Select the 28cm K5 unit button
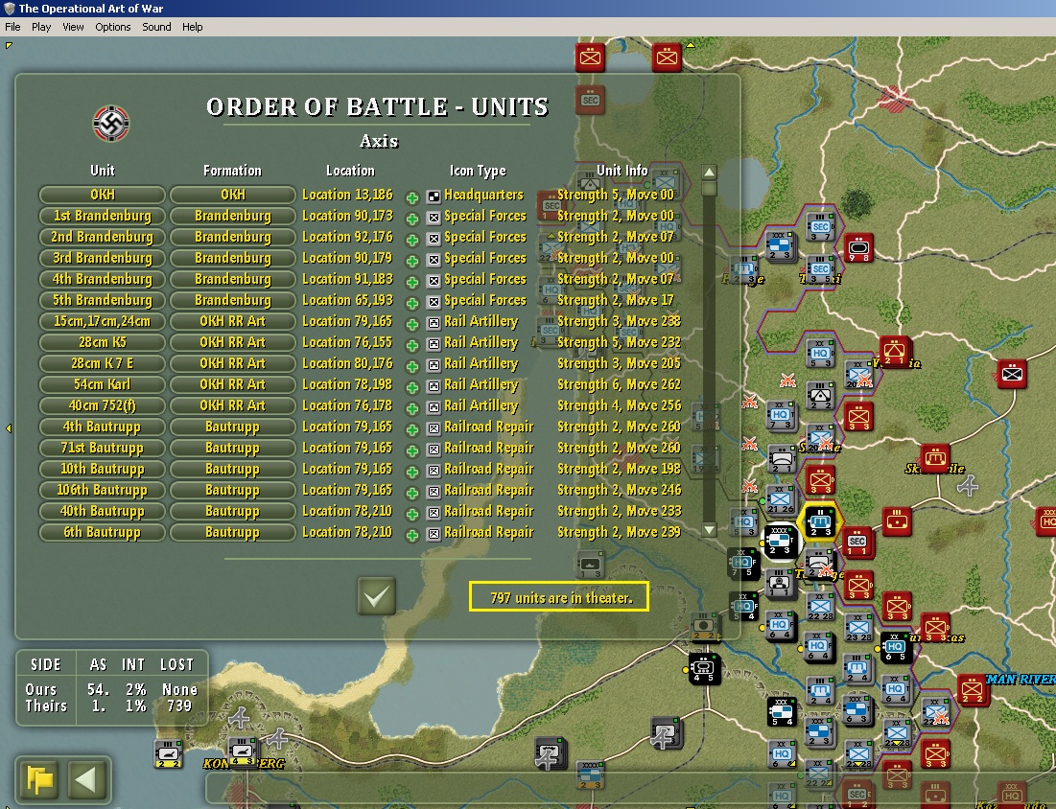The image size is (1056, 809). pyautogui.click(x=103, y=342)
